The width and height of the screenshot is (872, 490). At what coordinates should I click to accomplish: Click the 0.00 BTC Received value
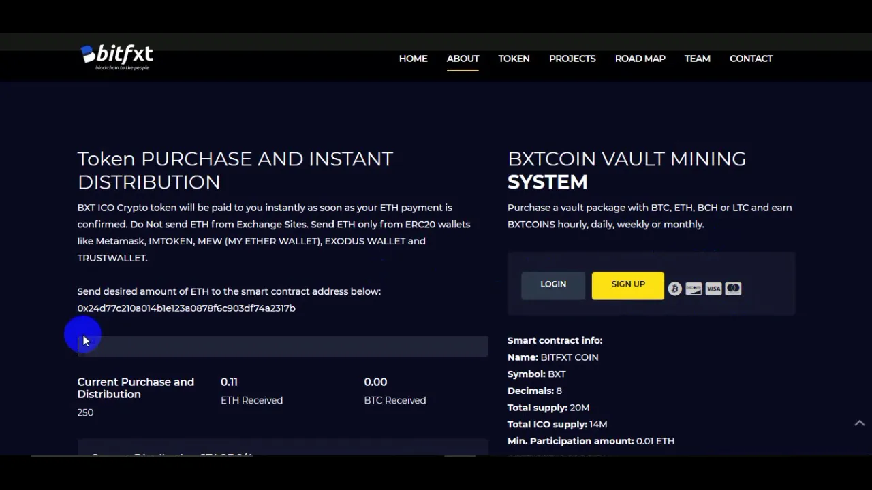[375, 382]
